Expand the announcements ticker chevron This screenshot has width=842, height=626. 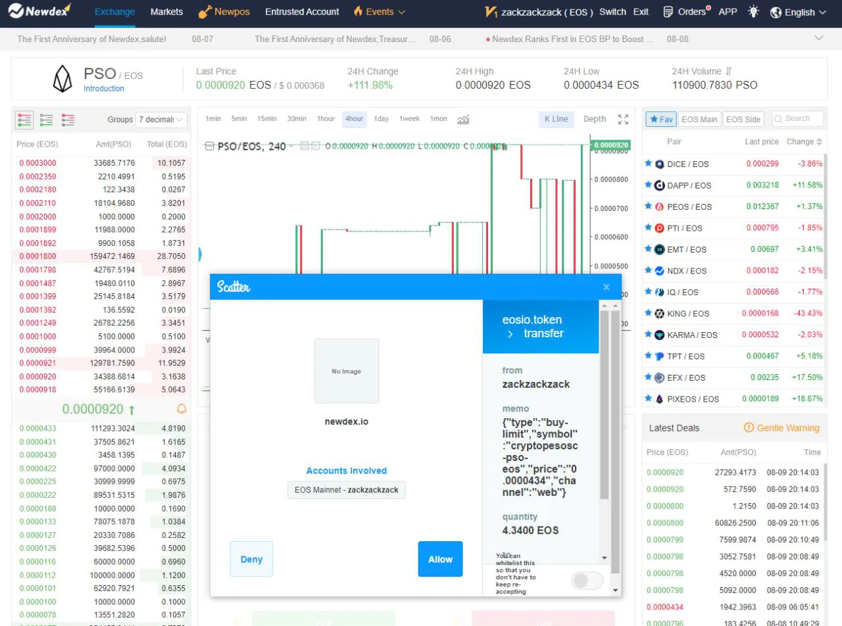(x=819, y=38)
